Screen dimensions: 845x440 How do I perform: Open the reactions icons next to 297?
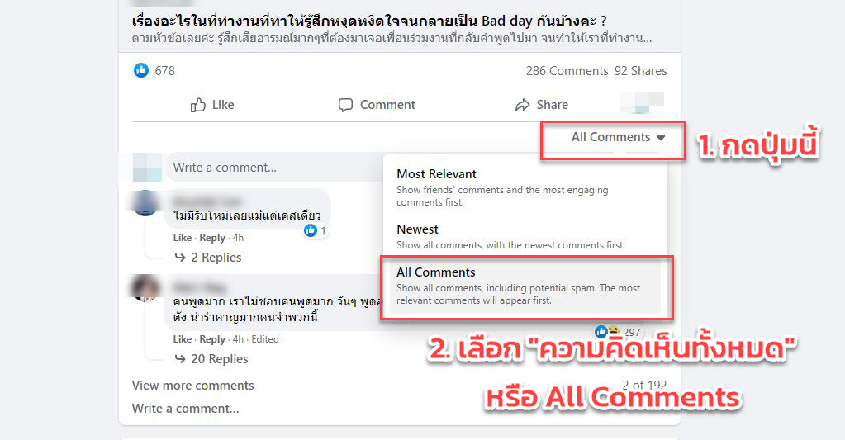[x=607, y=332]
